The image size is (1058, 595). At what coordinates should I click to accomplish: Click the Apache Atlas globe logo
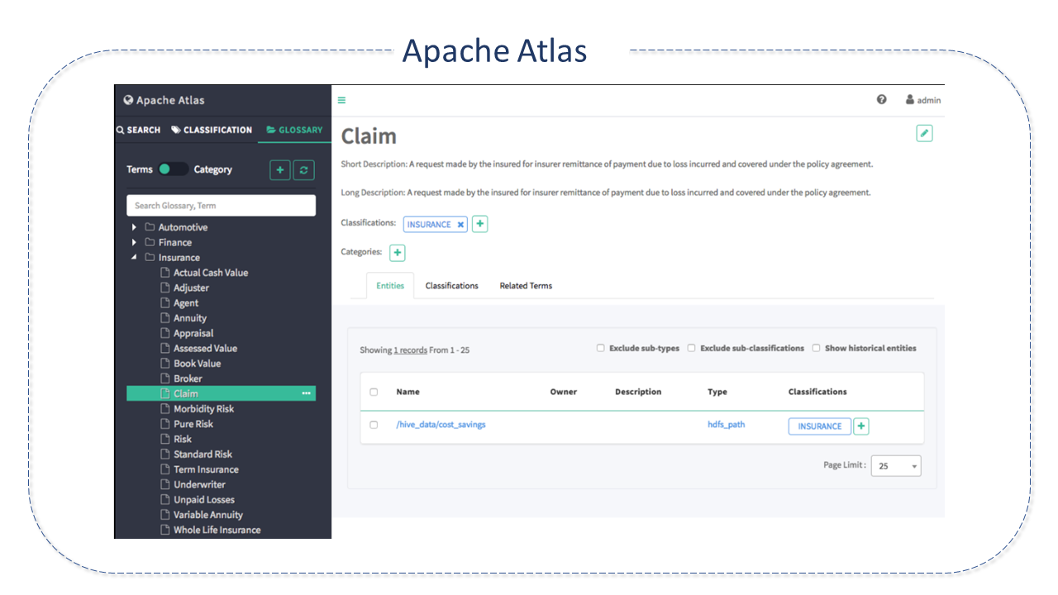pos(128,100)
